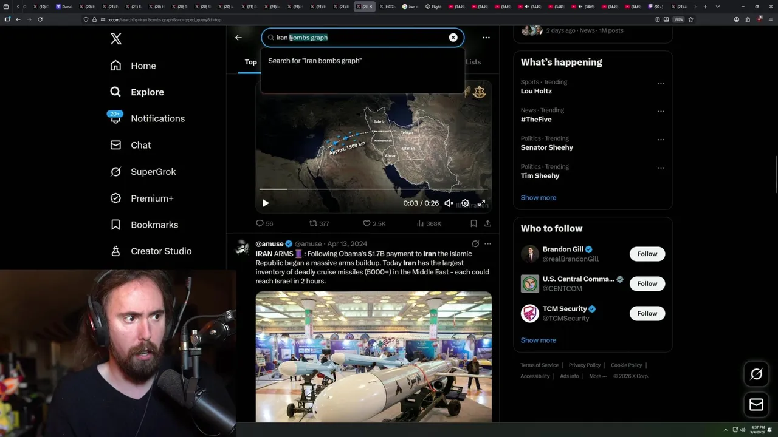Image resolution: width=778 pixels, height=437 pixels.
Task: Open Chat in sidebar
Action: coord(131,145)
